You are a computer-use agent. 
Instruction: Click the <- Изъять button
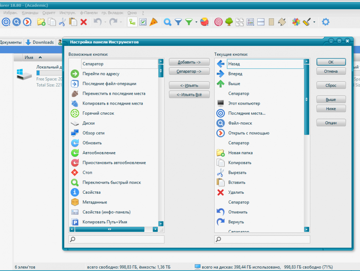pos(189,85)
